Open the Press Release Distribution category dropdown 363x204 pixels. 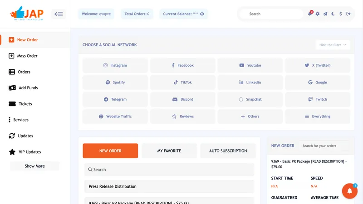coord(169,186)
